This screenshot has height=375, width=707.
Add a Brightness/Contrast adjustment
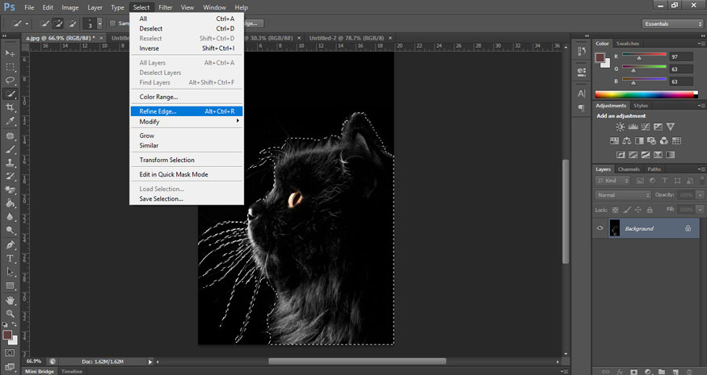621,127
